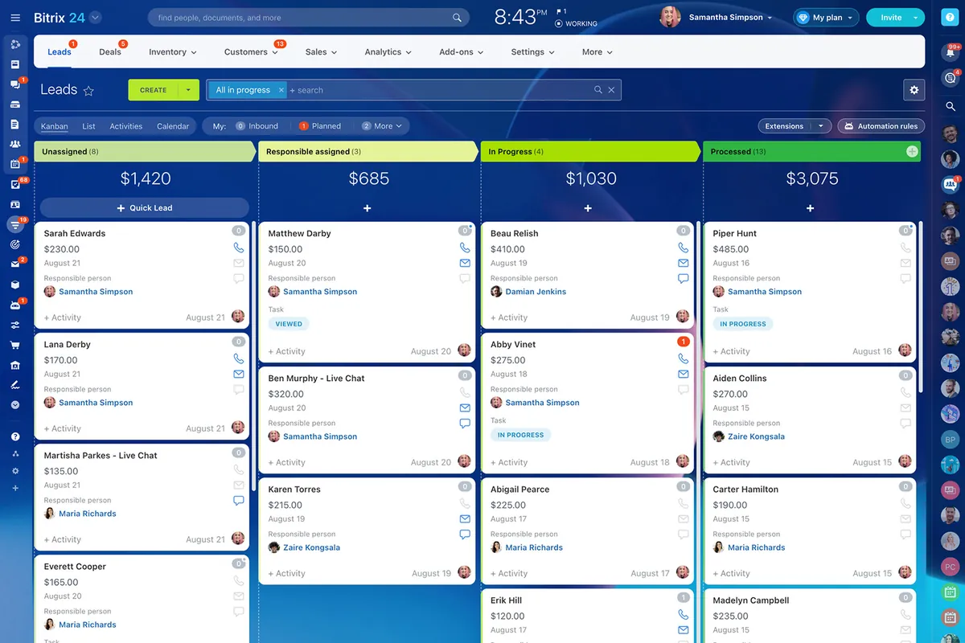This screenshot has height=643, width=965.
Task: Click the help question mark icon
Action: pos(14,436)
